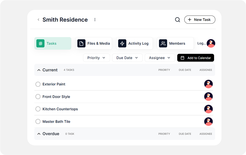This screenshot has width=246, height=155.
Task: Click the back arrow beside Smith Residence
Action: point(38,20)
